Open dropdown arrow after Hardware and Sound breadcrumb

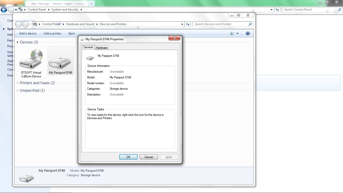97,24
